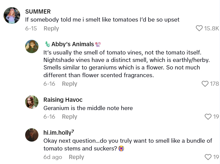Image resolution: width=220 pixels, height=164 pixels.
Task: Click the 6d ago timestamp
Action: point(53,157)
